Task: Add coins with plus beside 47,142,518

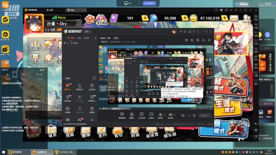Action: pyautogui.click(x=225, y=18)
